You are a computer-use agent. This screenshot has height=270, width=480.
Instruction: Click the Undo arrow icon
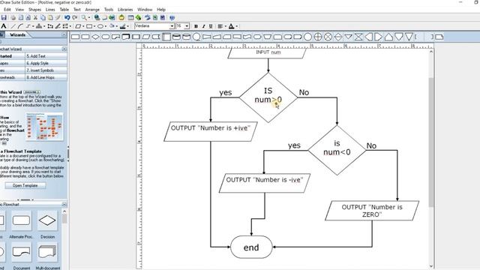[67, 17]
